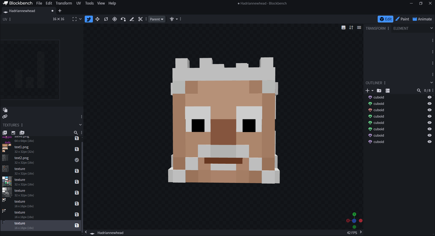Collapse the Transform panel chevron
This screenshot has width=435, height=236.
point(432,28)
